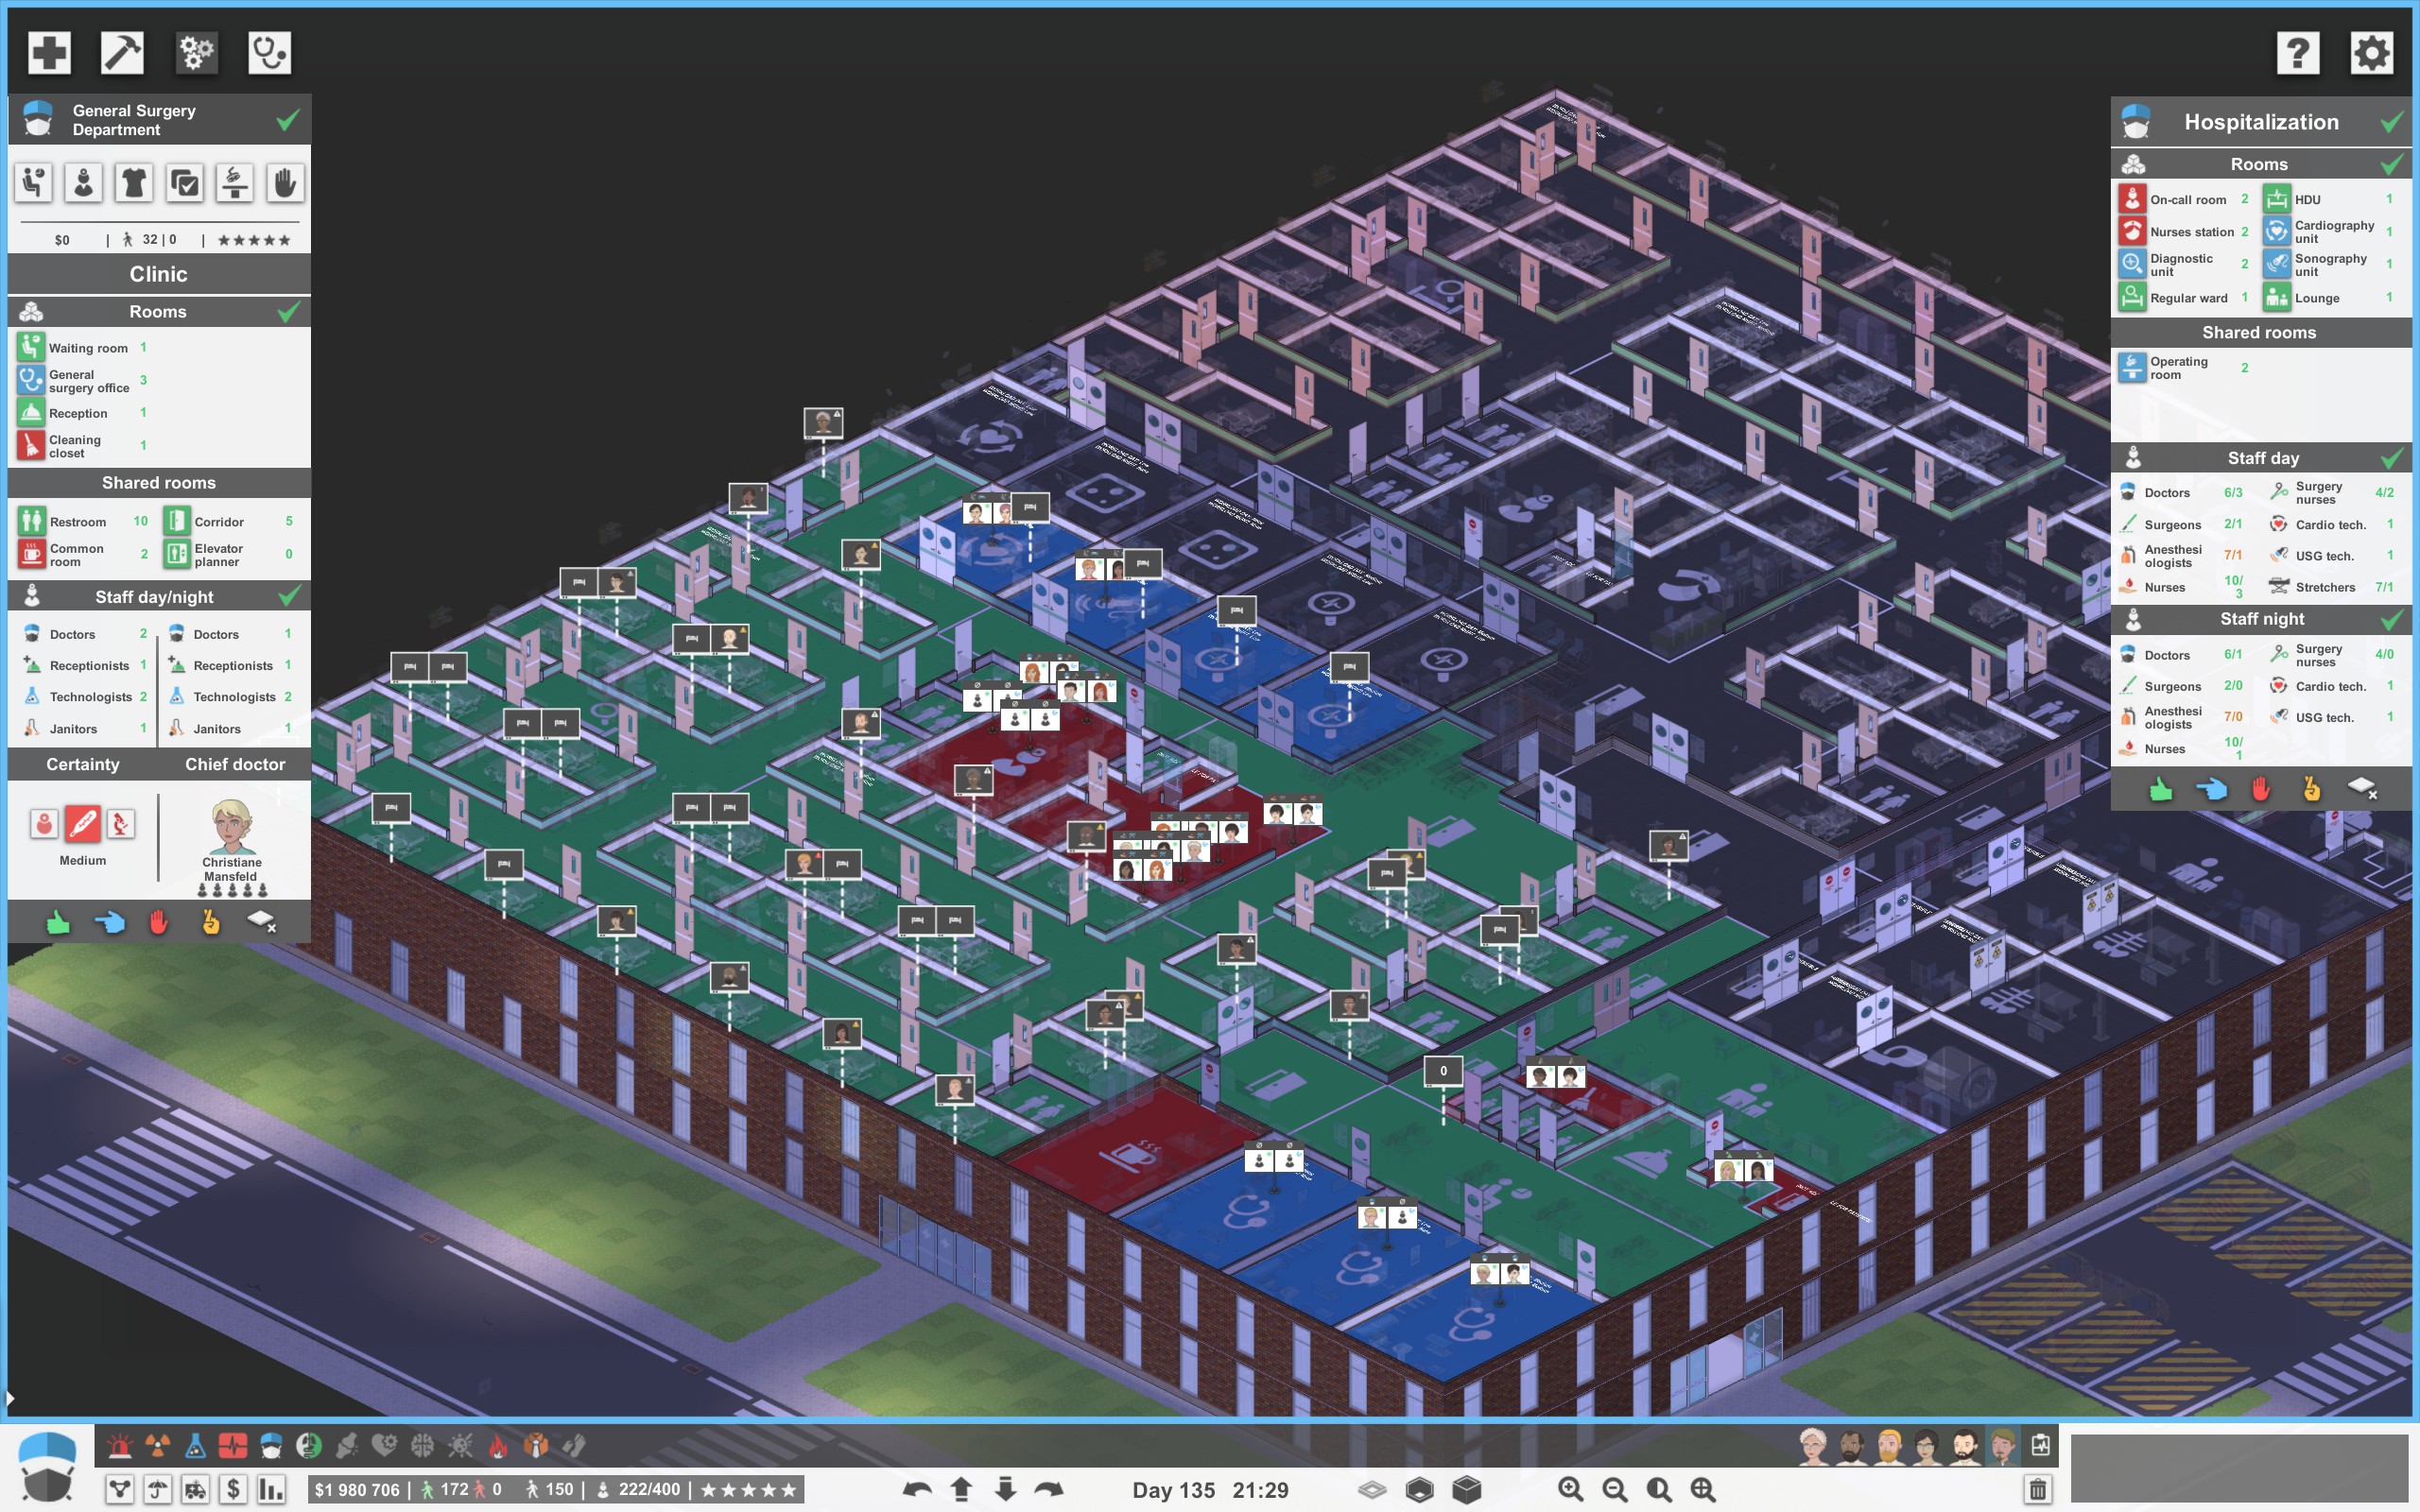Toggle the Hospitalization header green checkmark
The height and width of the screenshot is (1512, 2420).
click(x=2391, y=122)
